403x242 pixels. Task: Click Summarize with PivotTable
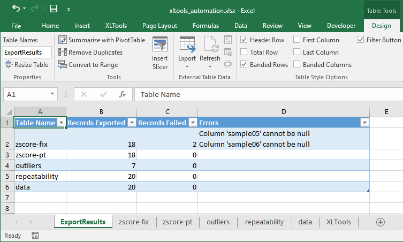click(x=102, y=40)
